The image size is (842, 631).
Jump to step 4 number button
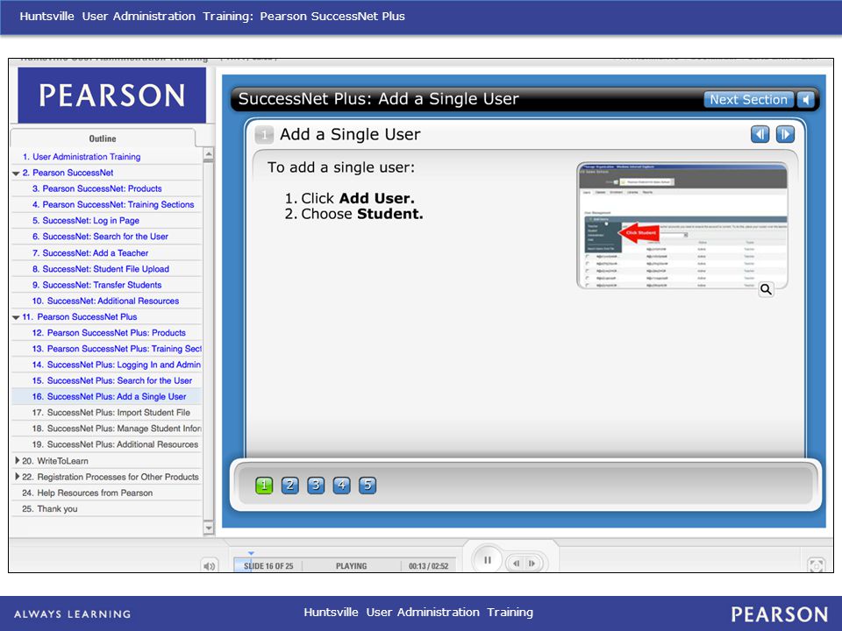pyautogui.click(x=341, y=486)
